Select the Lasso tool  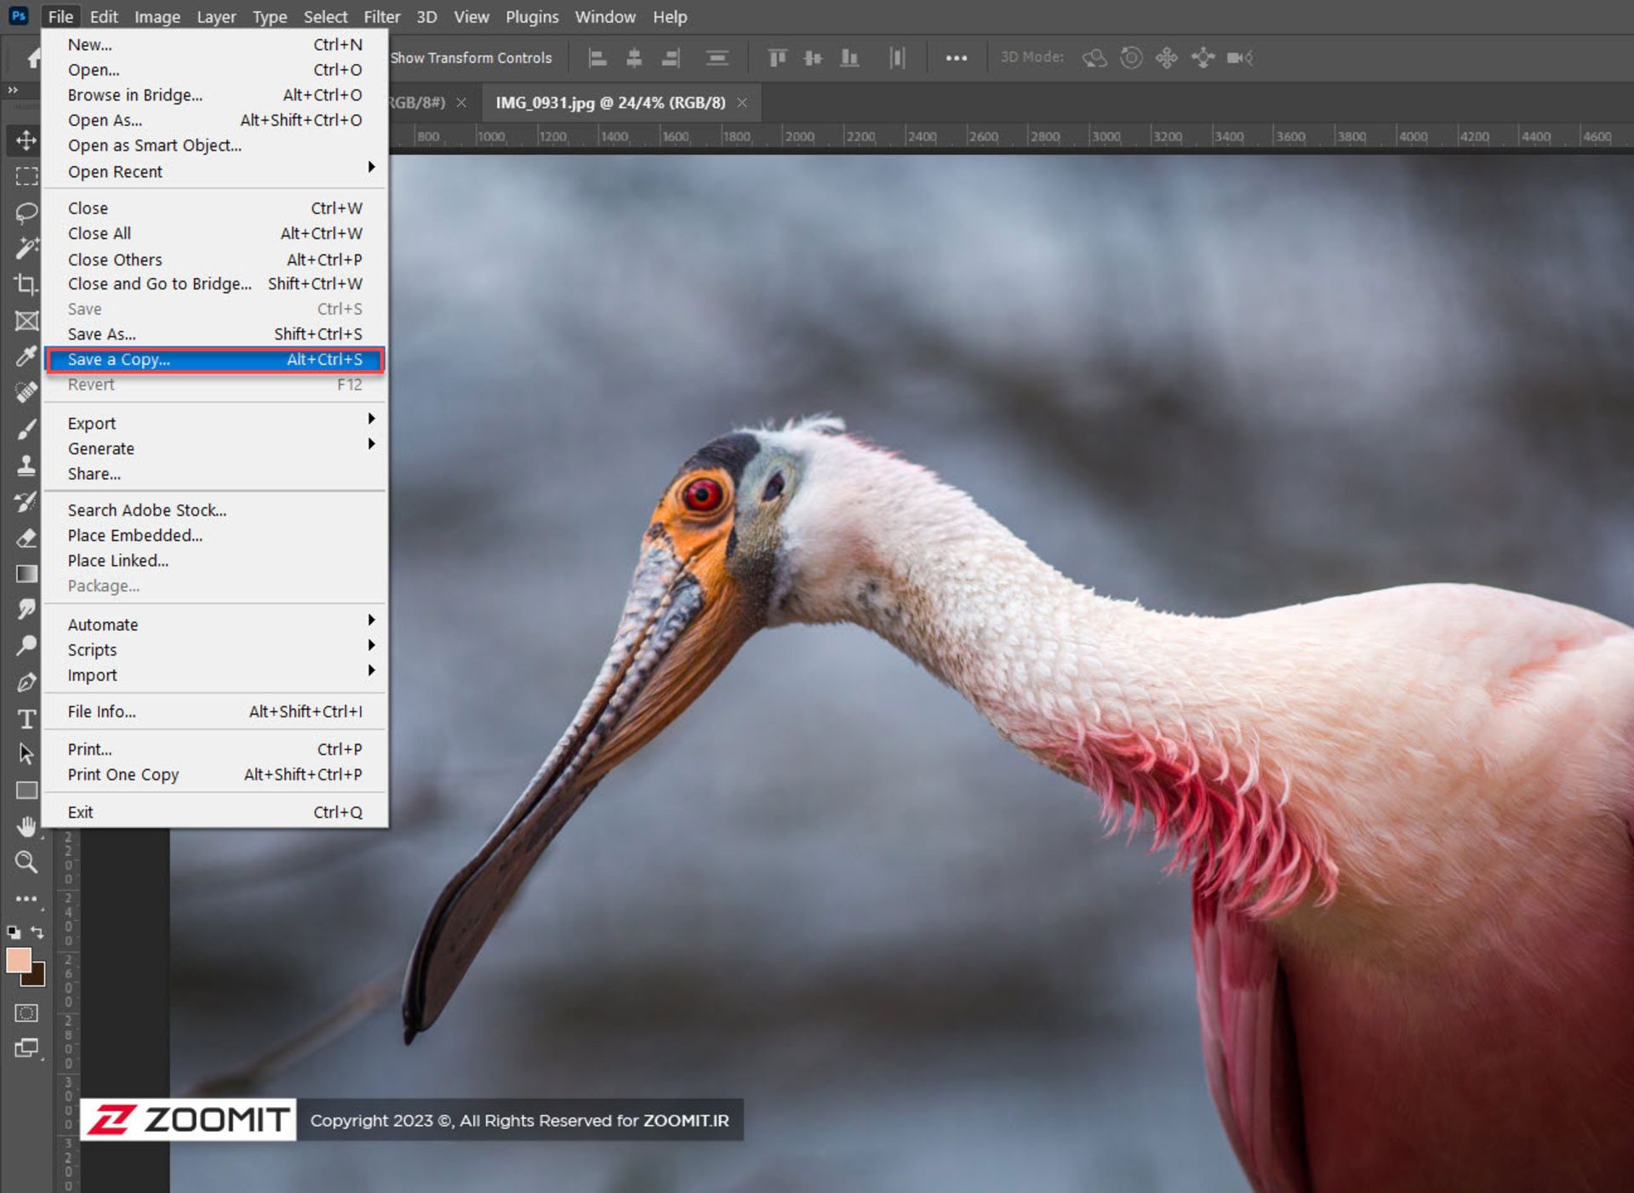[x=26, y=212]
